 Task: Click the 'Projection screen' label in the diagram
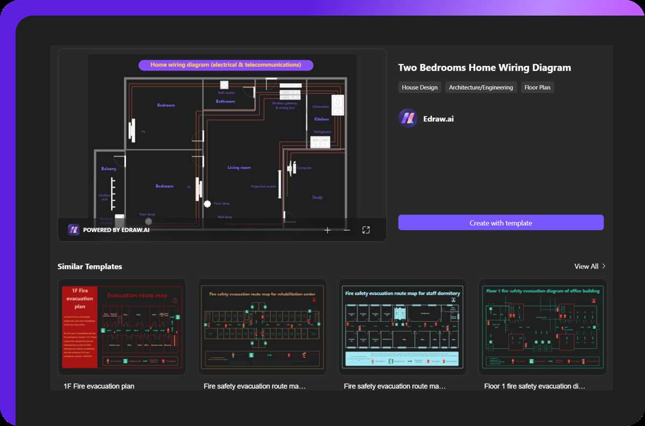(x=263, y=186)
